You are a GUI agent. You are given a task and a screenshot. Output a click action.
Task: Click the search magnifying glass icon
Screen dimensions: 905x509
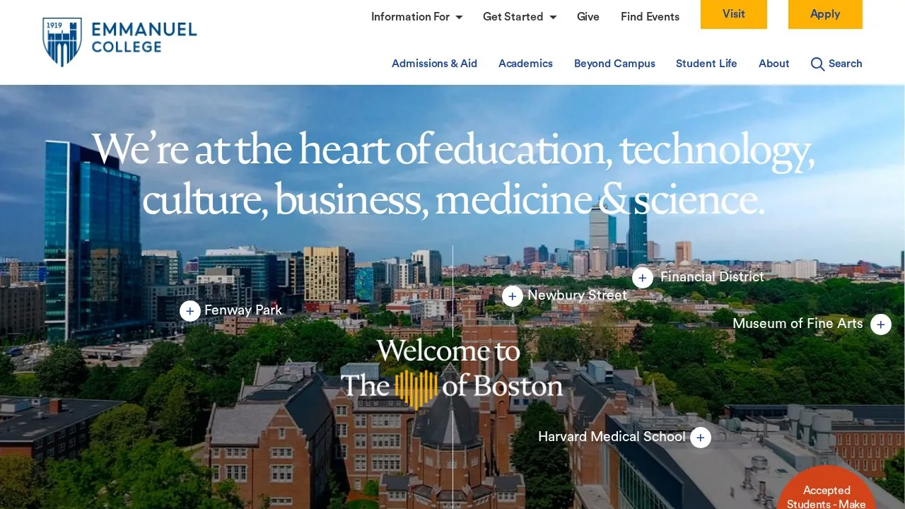point(817,64)
